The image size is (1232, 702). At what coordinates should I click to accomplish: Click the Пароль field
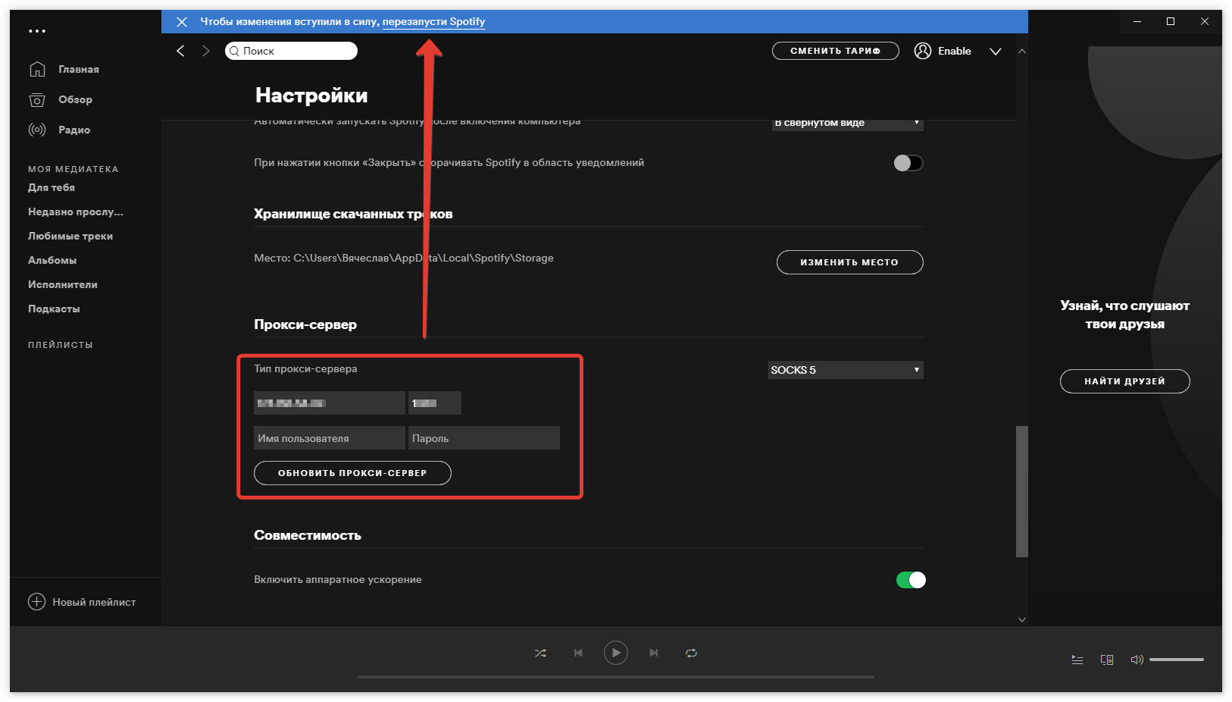tap(484, 438)
